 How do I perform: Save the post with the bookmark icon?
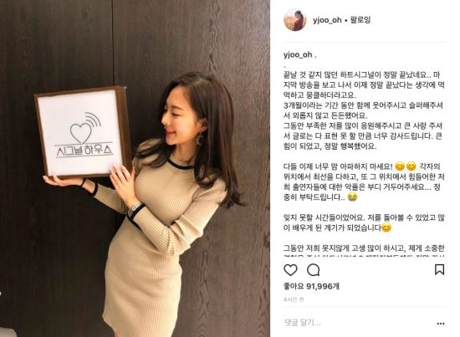[x=439, y=269]
